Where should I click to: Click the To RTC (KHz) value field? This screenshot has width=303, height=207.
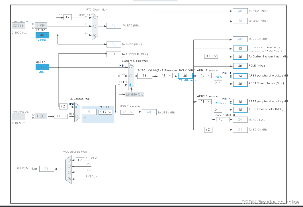point(114,26)
